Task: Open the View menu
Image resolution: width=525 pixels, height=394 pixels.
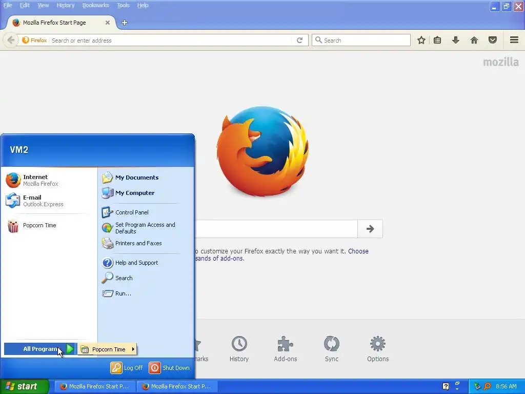Action: tap(43, 5)
